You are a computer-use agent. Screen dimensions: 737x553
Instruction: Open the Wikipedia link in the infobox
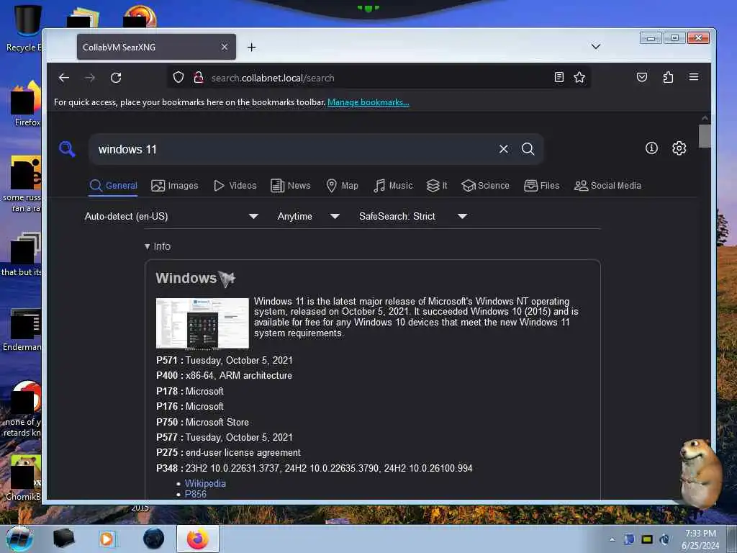coord(205,483)
